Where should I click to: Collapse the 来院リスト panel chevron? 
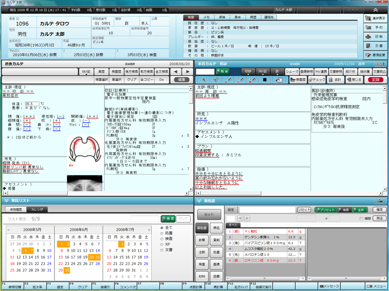7,200
